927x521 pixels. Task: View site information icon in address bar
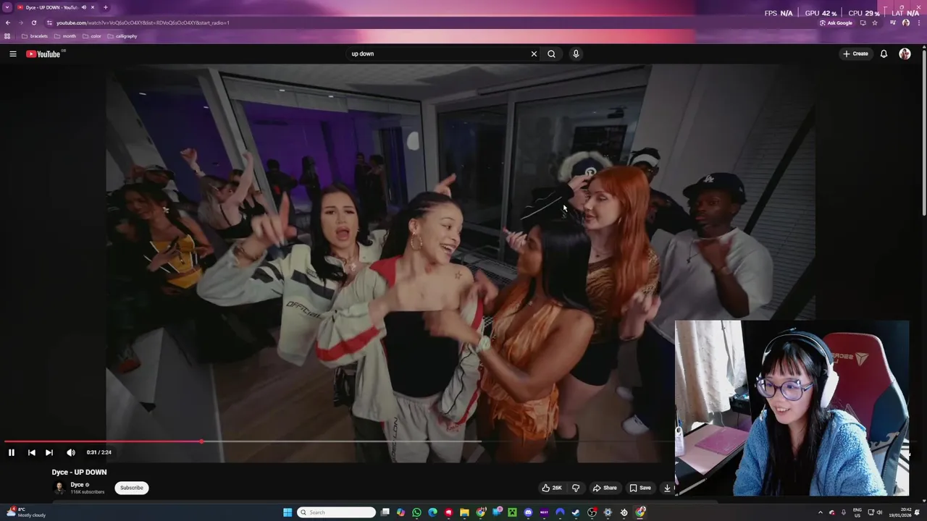pos(49,22)
